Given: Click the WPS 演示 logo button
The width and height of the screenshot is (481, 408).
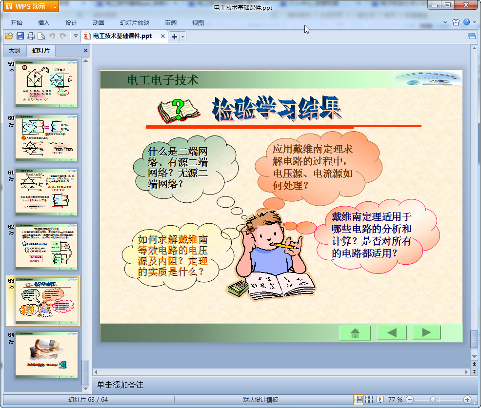Looking at the screenshot, I should pyautogui.click(x=28, y=6).
